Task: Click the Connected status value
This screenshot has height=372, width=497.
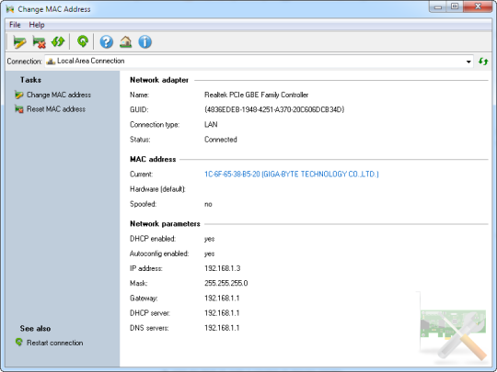Action: coord(221,140)
